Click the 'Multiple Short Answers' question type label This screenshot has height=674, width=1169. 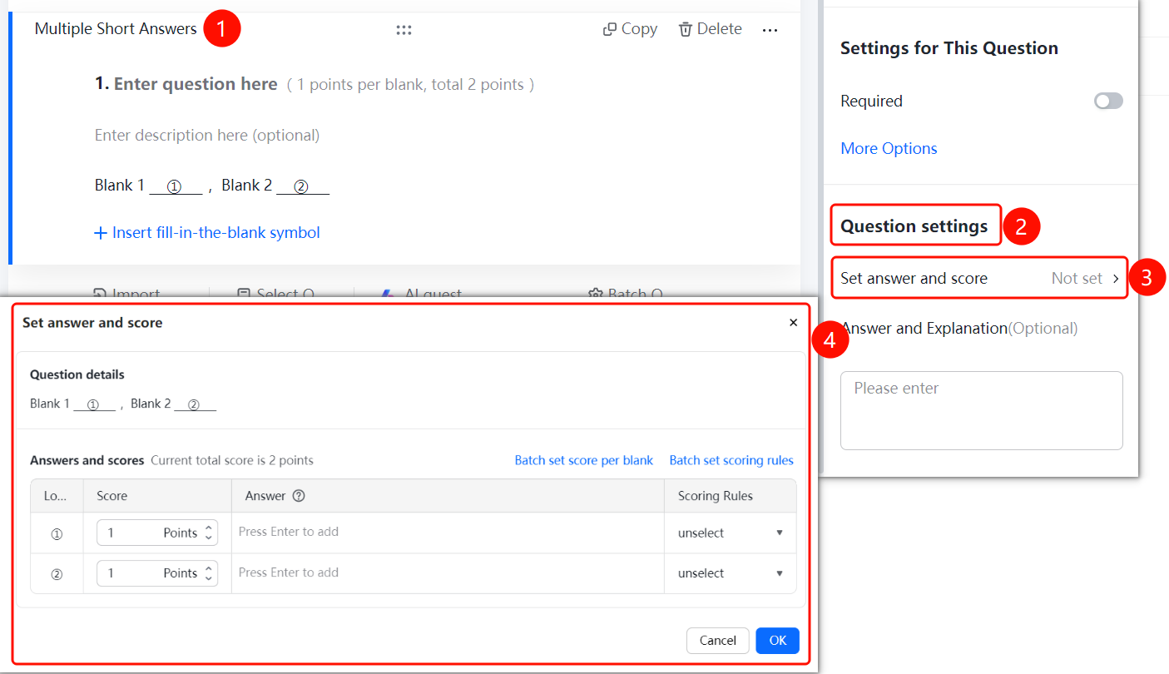click(116, 29)
